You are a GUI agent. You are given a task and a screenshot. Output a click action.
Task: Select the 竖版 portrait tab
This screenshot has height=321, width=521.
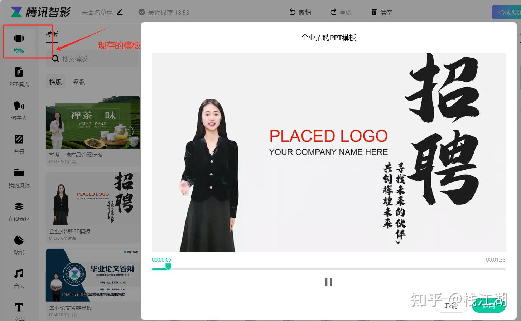click(x=78, y=82)
